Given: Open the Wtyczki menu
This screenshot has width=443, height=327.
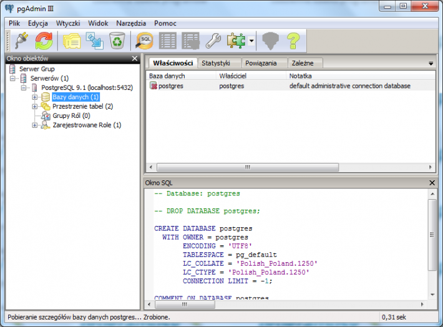Looking at the screenshot, I should point(68,23).
